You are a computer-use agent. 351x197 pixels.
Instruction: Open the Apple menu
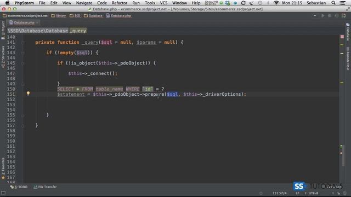click(x=7, y=3)
